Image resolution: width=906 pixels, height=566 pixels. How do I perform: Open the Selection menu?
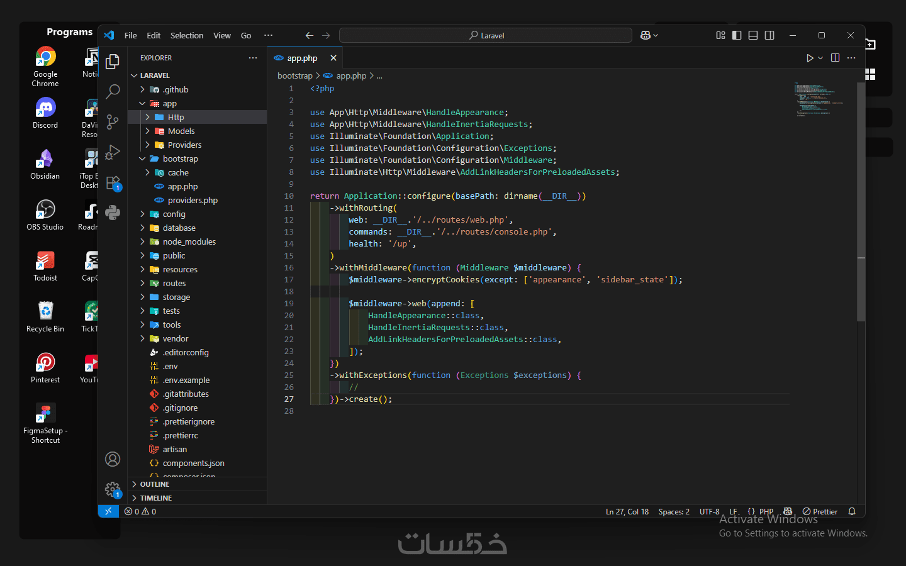pyautogui.click(x=187, y=36)
